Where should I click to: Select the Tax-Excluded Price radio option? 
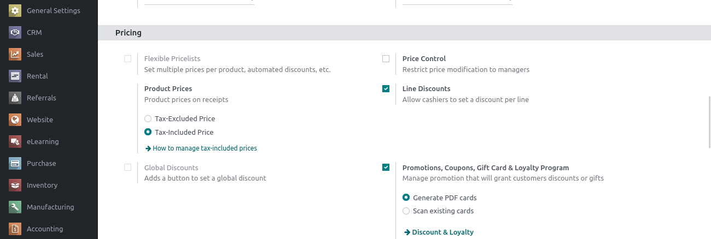[x=148, y=118]
